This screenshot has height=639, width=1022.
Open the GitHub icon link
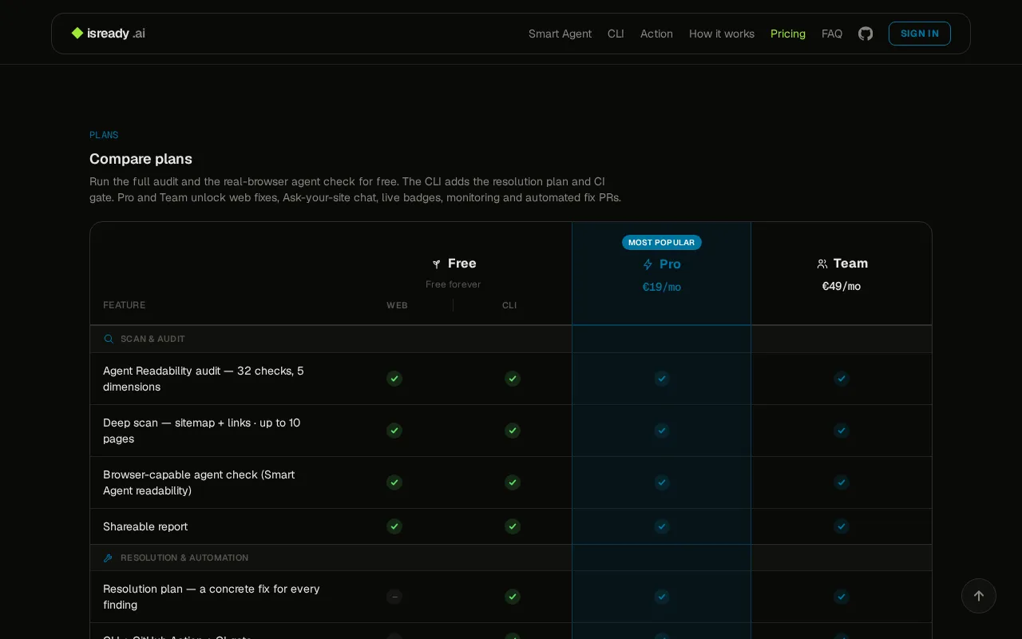coord(866,34)
